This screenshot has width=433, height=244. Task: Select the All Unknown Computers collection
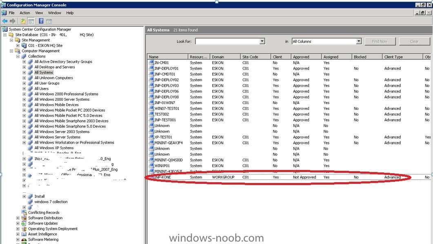(x=53, y=78)
